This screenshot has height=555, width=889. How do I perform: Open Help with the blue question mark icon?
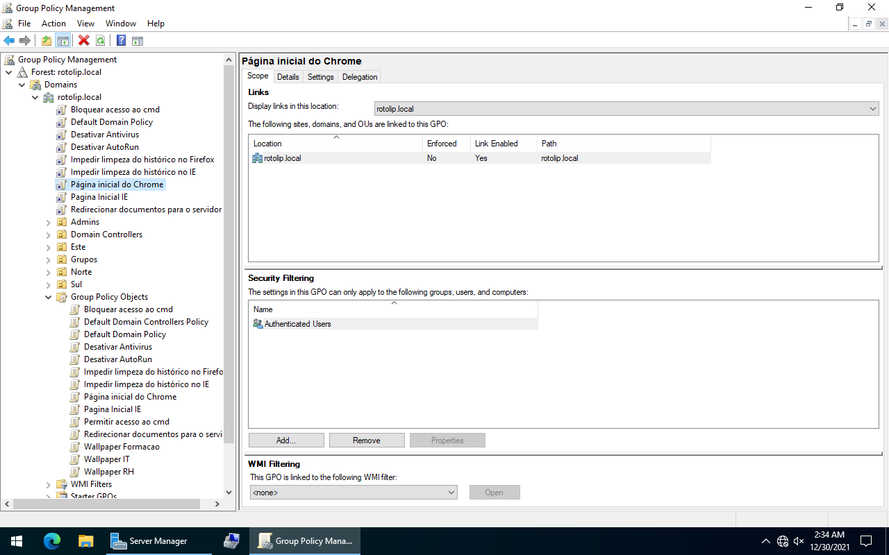121,41
